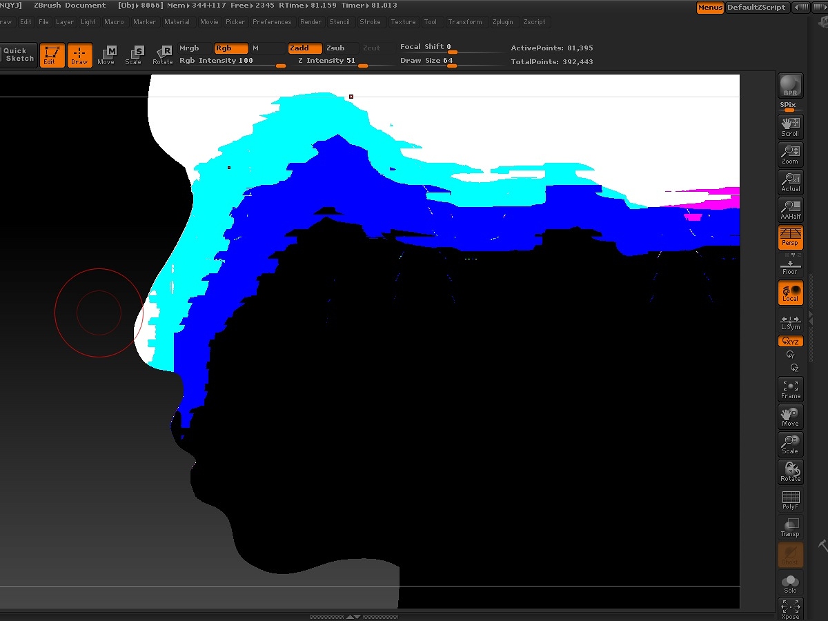Click the Zoom canvas icon
This screenshot has height=621, width=828.
(x=790, y=154)
